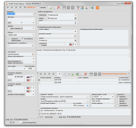This screenshot has width=136, height=128.
Task: Click the orange power icon in the top toolbar
Action: click(97, 8)
